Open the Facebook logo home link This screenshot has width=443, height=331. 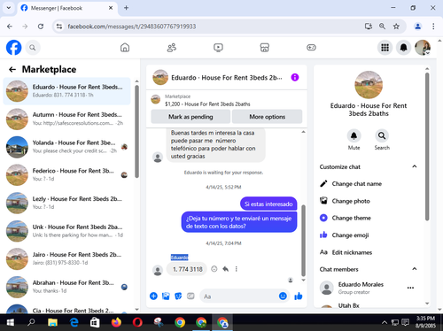coord(13,48)
